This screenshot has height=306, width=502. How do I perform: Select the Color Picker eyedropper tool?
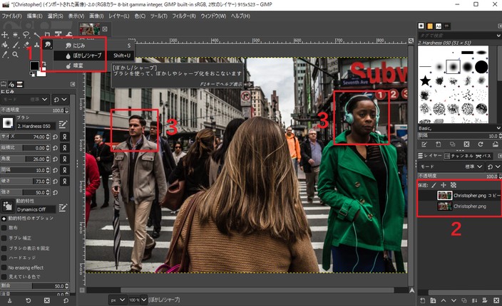point(5,55)
